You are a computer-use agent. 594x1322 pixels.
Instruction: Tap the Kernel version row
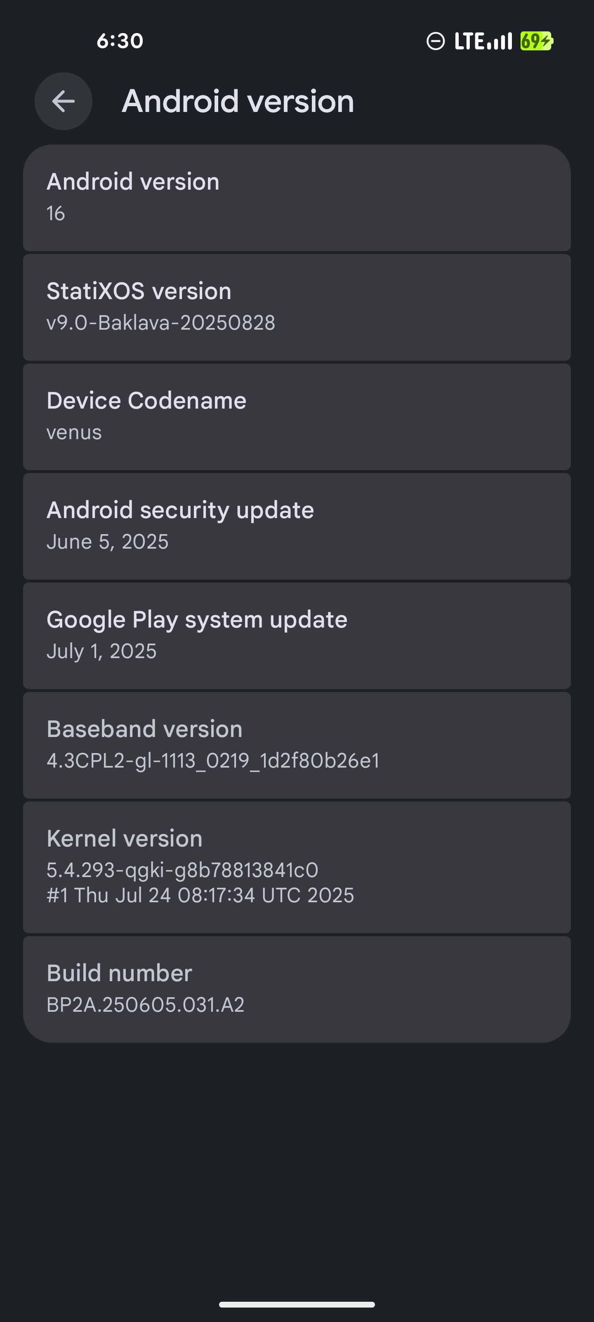[x=297, y=867]
